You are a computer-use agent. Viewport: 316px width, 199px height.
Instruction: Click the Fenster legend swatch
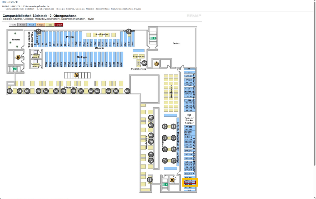tap(13, 25)
